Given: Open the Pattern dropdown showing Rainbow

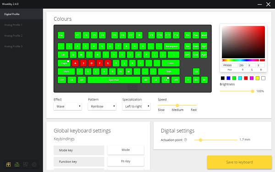Looking at the screenshot, I should pyautogui.click(x=102, y=106).
